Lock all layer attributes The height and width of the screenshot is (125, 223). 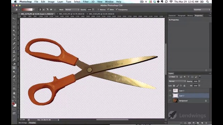coord(184,86)
